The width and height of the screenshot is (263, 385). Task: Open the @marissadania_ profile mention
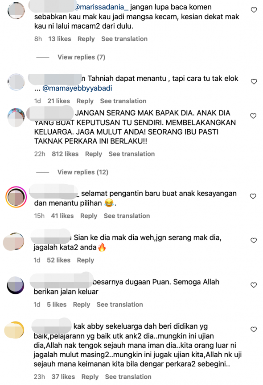(101, 7)
